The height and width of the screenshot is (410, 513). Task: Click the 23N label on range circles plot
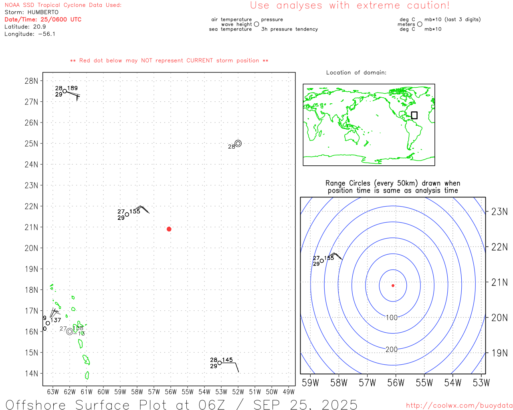(x=499, y=211)
